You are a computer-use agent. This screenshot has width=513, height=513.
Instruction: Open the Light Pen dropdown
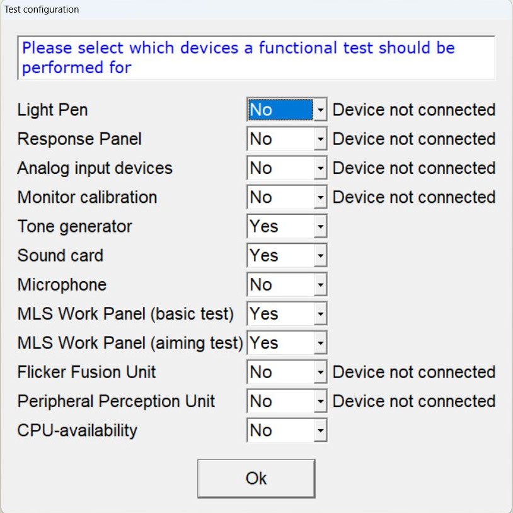pyautogui.click(x=320, y=110)
